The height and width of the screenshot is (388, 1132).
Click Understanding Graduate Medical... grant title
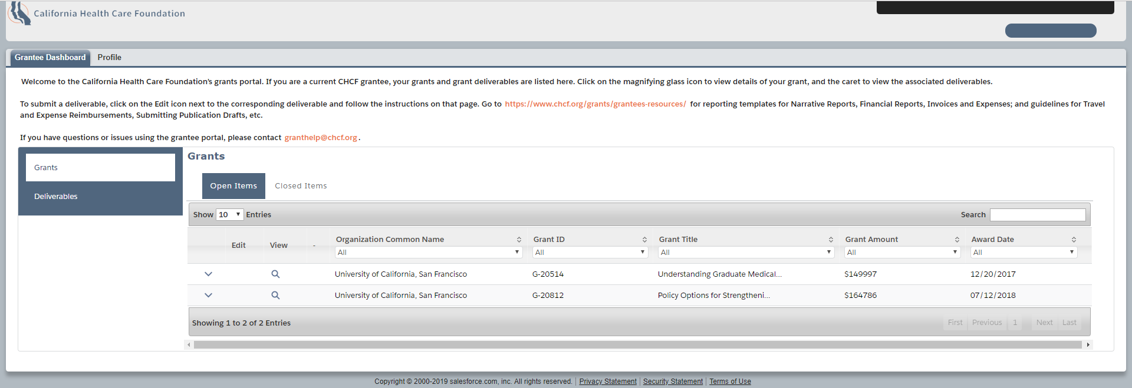tap(720, 274)
